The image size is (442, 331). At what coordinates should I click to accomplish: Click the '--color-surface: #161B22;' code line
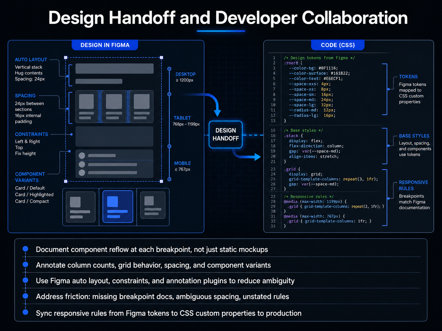(x=320, y=73)
